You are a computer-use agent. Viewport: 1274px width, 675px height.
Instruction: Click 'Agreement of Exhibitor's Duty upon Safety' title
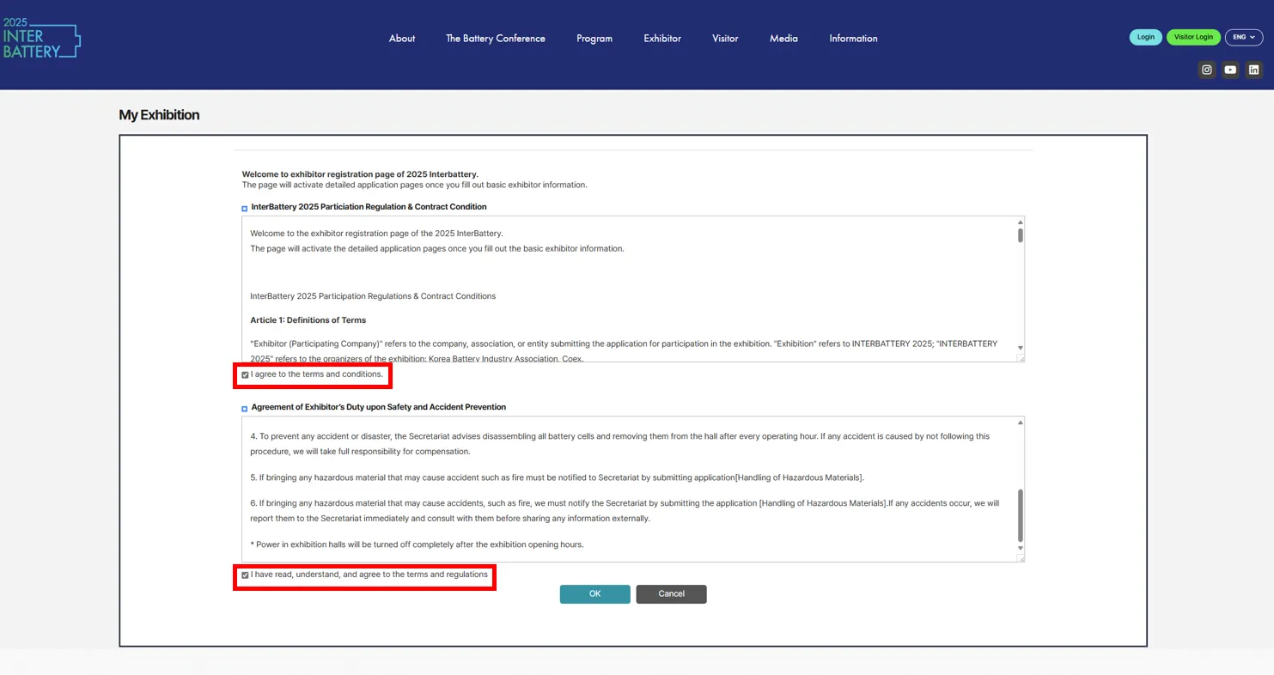(x=379, y=407)
